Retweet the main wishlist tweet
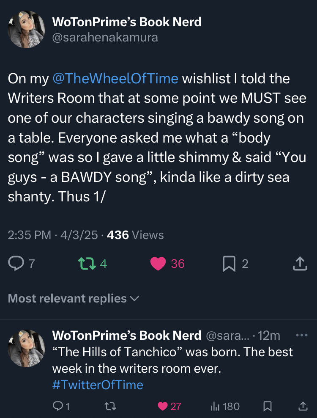The image size is (317, 418). click(86, 264)
